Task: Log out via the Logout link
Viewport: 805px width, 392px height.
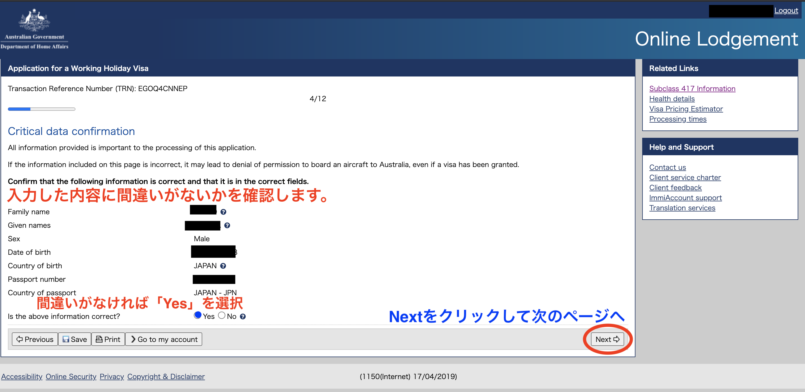Action: [786, 11]
